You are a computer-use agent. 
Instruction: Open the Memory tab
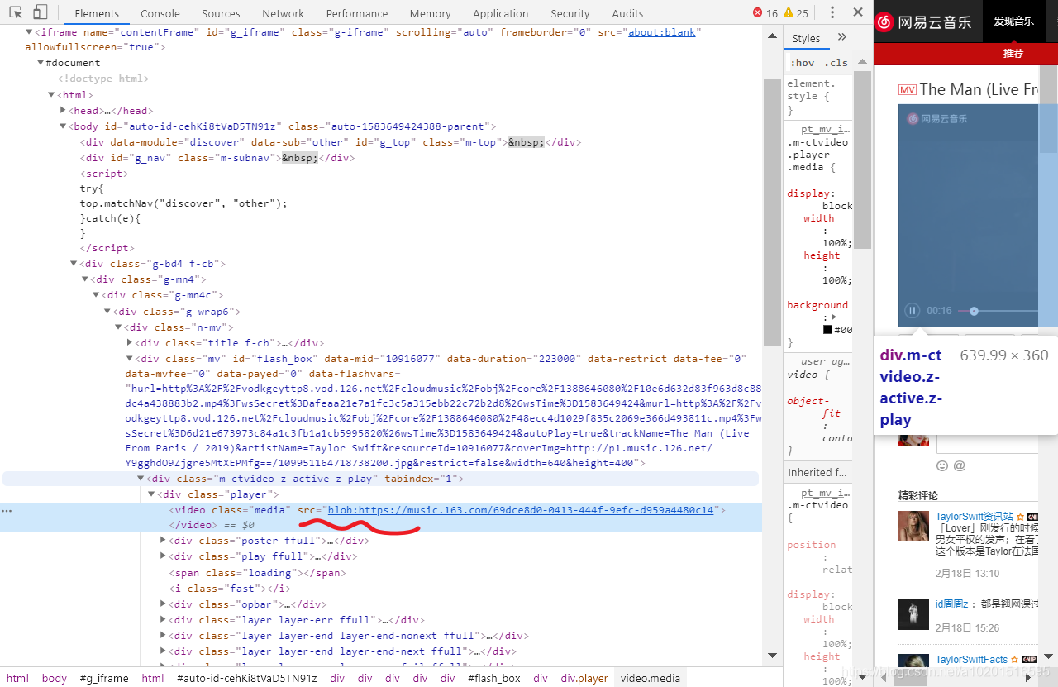(431, 13)
